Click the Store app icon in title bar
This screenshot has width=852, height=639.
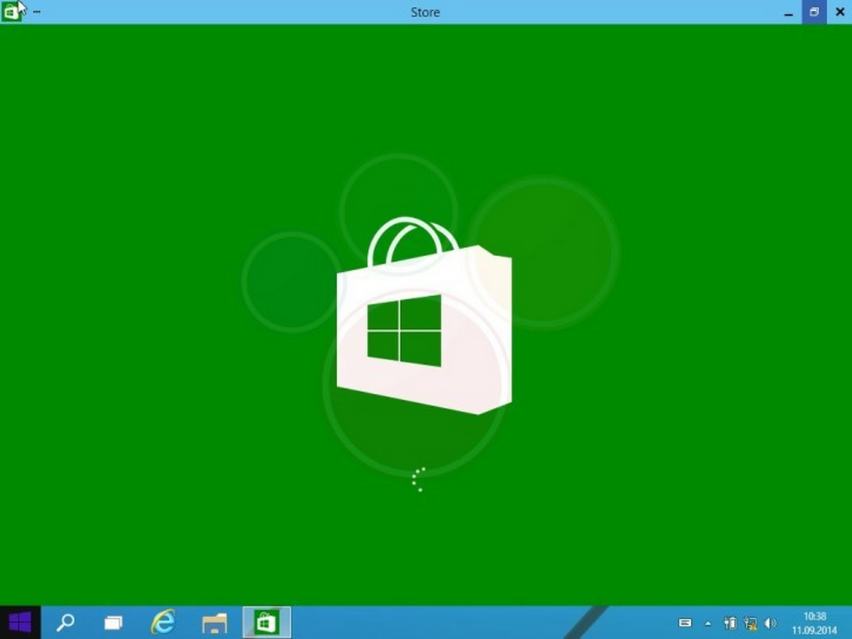(11, 12)
